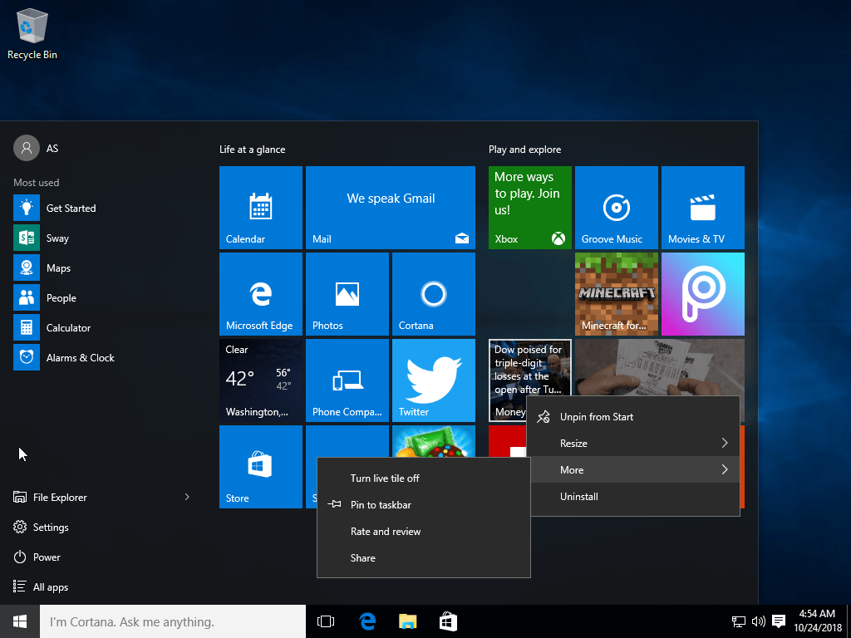Click the Cortana search box
This screenshot has width=851, height=638.
(173, 621)
